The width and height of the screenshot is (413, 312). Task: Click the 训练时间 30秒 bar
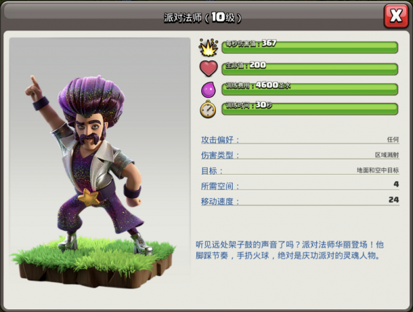(310, 109)
